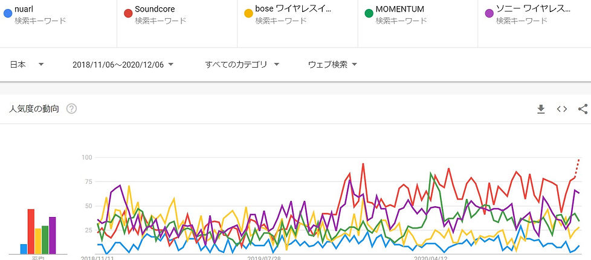Open the すべてのカテゴリ dropdown
The height and width of the screenshot is (260, 591).
click(x=242, y=64)
